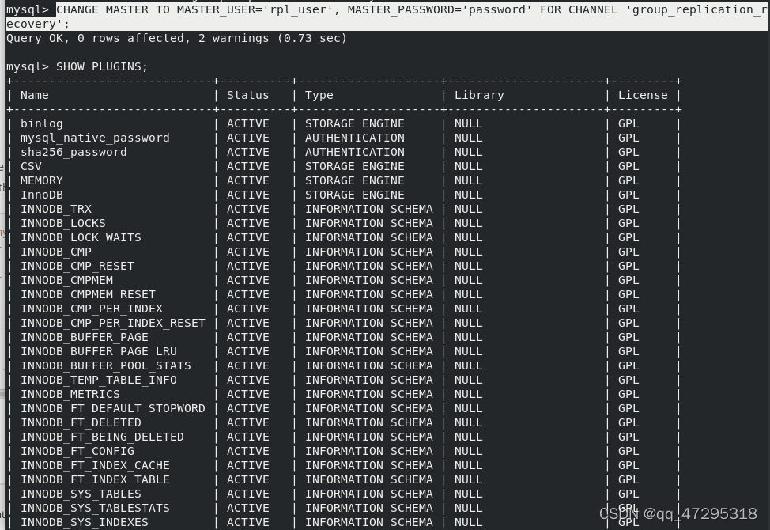Select the INNODB_BUFFER_PAGE plugin name
The image size is (770, 530).
(84, 338)
